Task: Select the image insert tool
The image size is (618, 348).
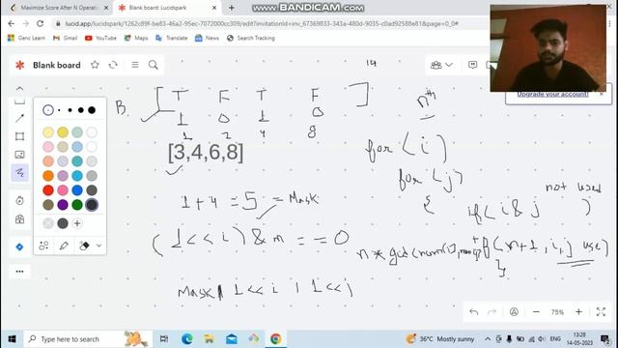Action: (x=19, y=155)
